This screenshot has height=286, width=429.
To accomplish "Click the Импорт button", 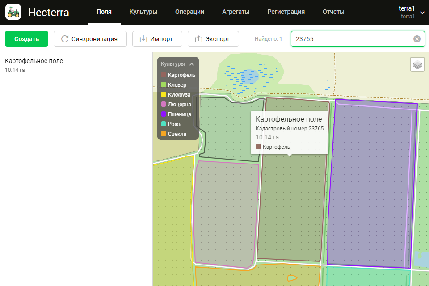I will click(x=158, y=39).
